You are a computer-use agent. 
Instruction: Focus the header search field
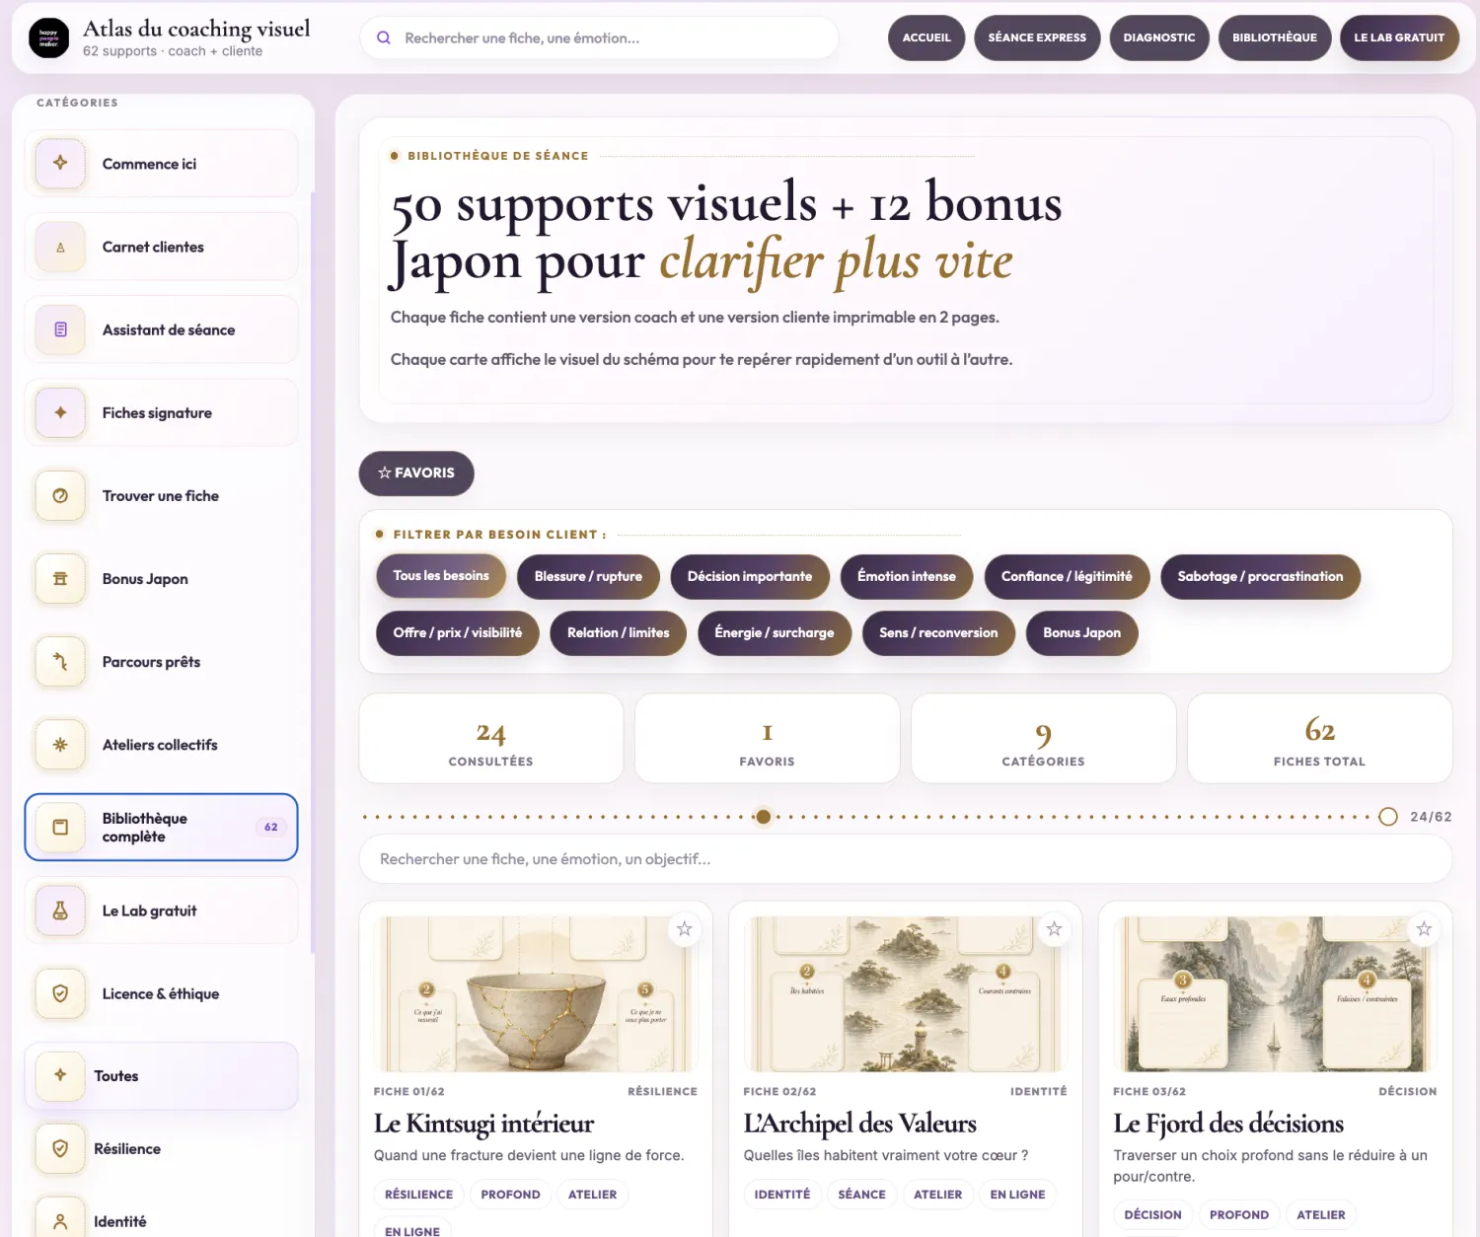pos(600,37)
